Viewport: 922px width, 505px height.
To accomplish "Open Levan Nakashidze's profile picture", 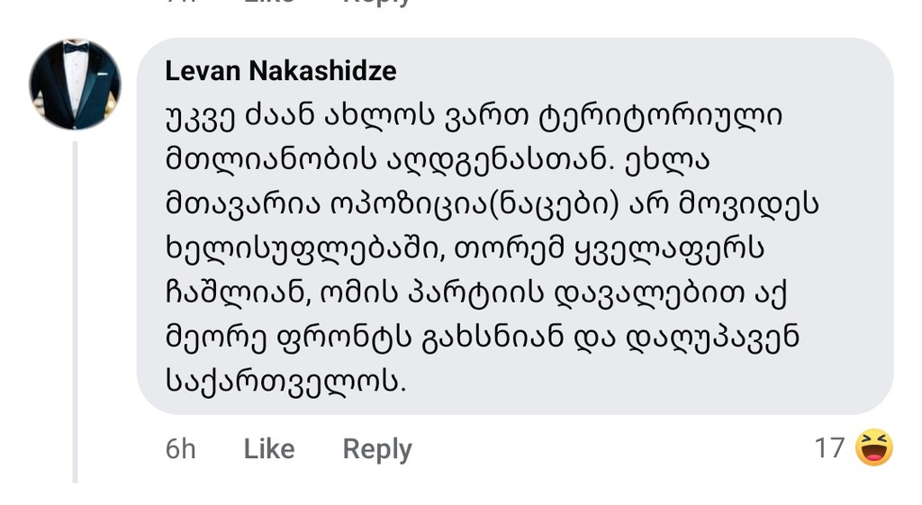I will click(75, 85).
